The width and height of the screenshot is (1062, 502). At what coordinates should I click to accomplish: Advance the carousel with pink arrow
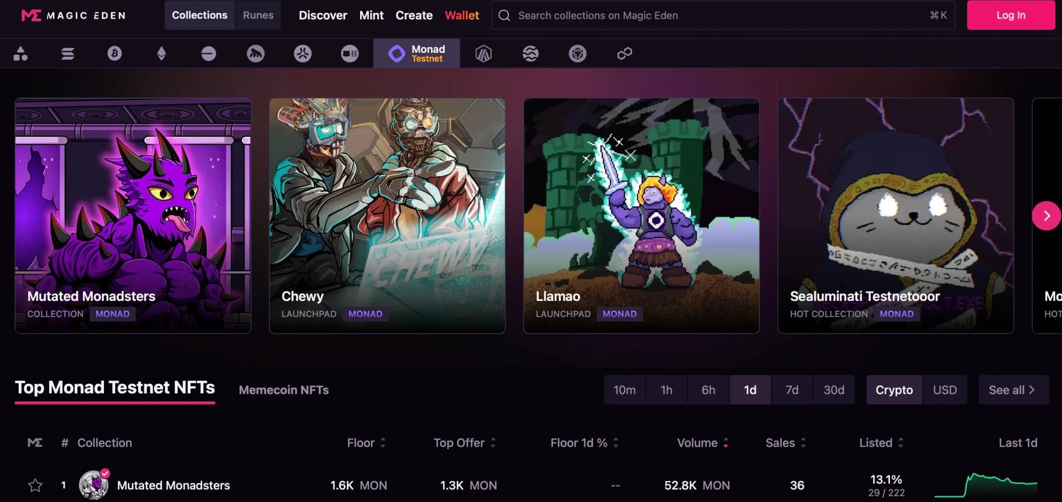pyautogui.click(x=1047, y=216)
